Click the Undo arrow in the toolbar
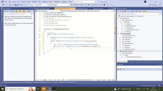163x91 pixels. tap(21, 5)
